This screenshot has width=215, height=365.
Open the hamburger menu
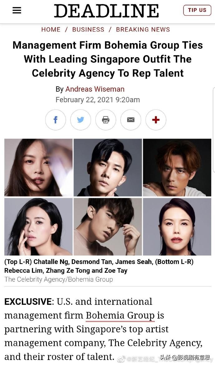(17, 10)
